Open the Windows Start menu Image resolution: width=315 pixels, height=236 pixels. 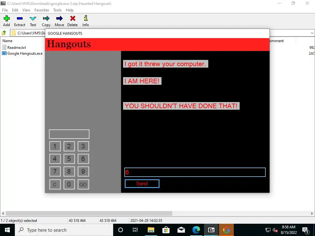[x=7, y=230]
